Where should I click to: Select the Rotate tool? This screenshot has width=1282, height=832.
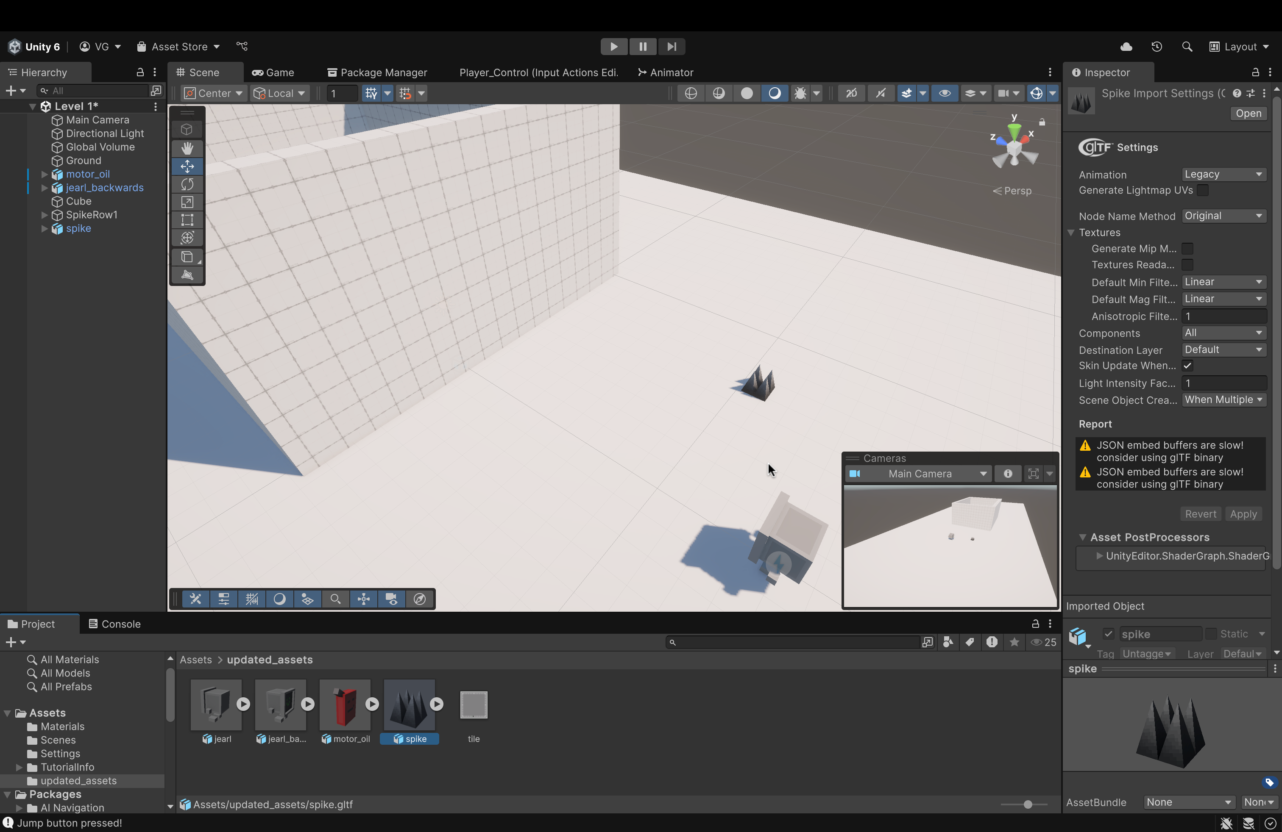click(187, 185)
